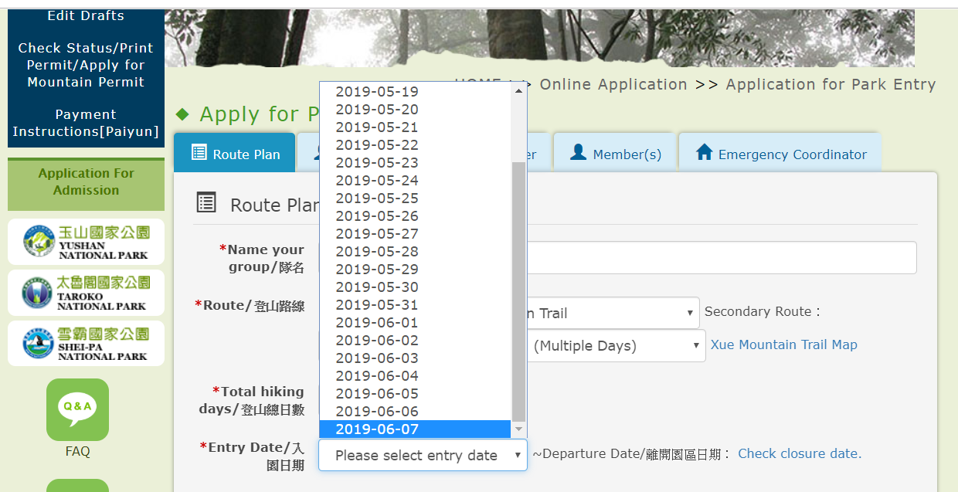Open the Xue Mountain Trail Map link
The image size is (958, 492).
point(783,344)
